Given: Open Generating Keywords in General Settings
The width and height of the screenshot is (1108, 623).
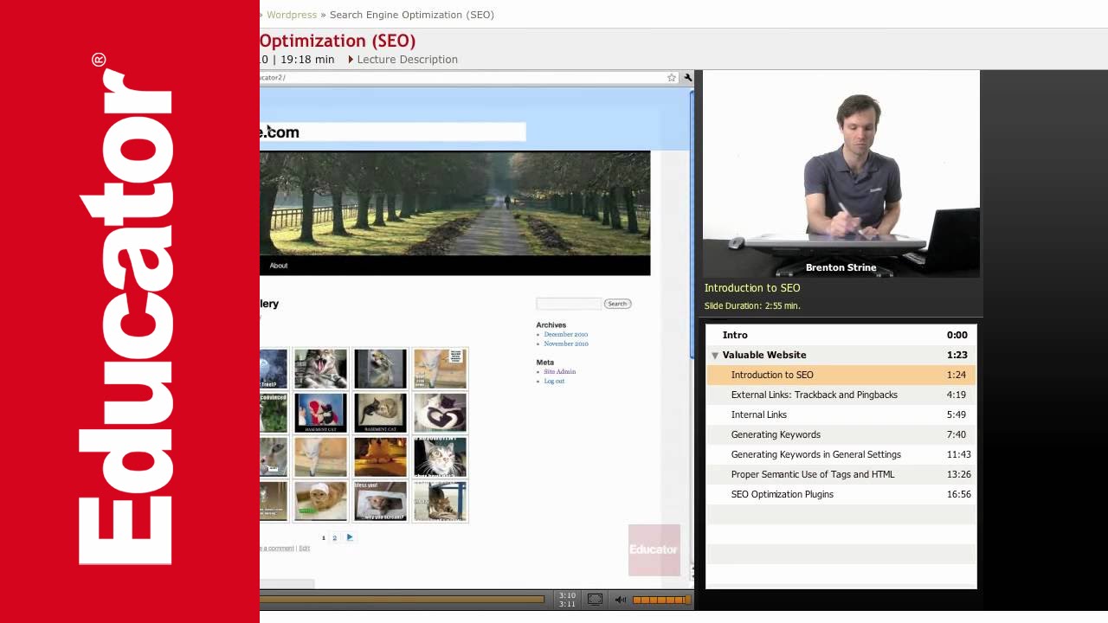Looking at the screenshot, I should click(x=841, y=454).
